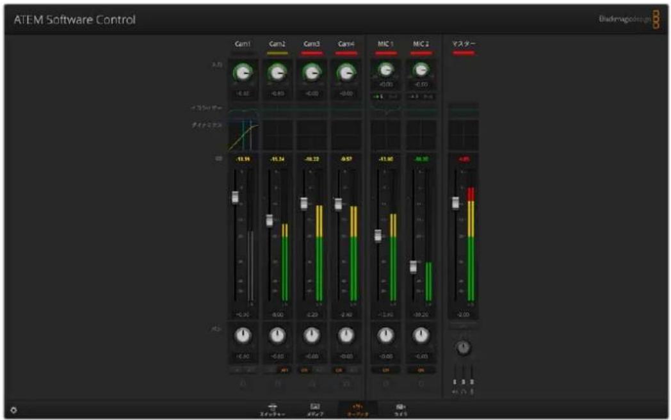Solo MIC 1 with its headphone icon
This screenshot has width=671, height=420.
tap(385, 384)
